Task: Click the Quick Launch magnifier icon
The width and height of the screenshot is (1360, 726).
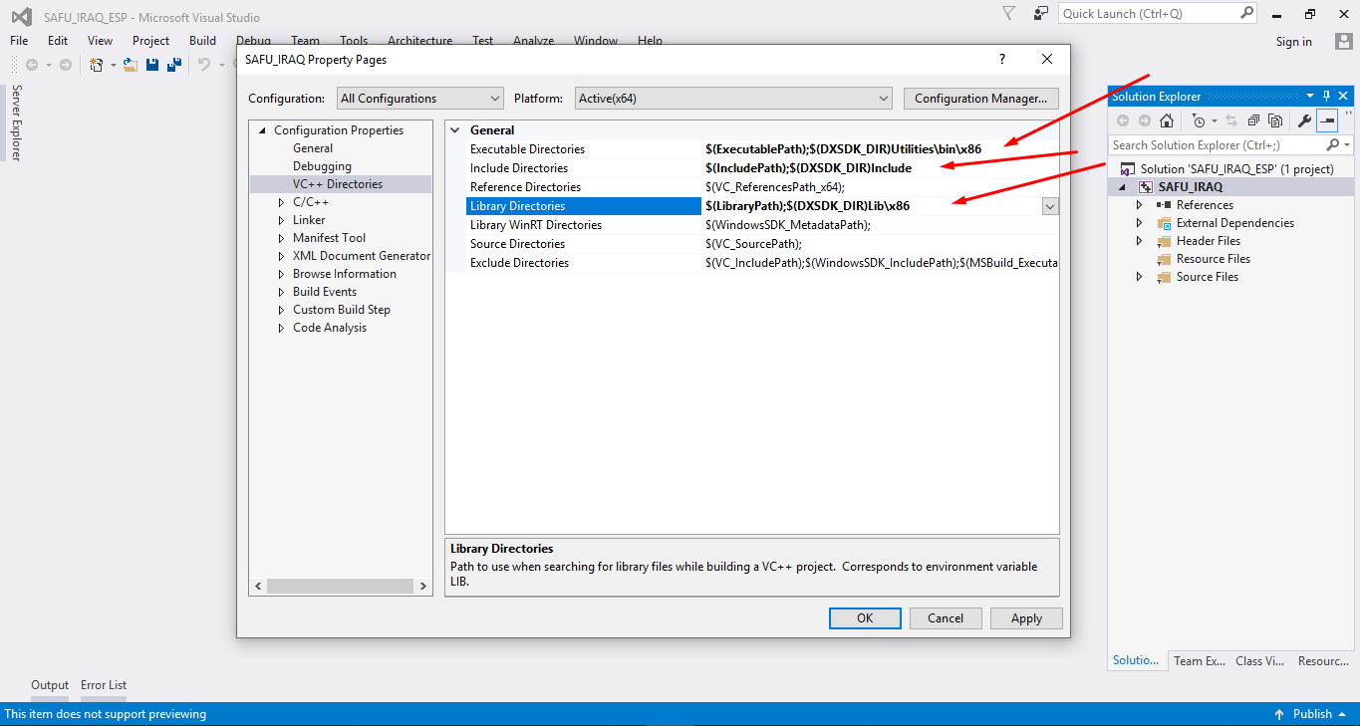Action: tap(1246, 13)
